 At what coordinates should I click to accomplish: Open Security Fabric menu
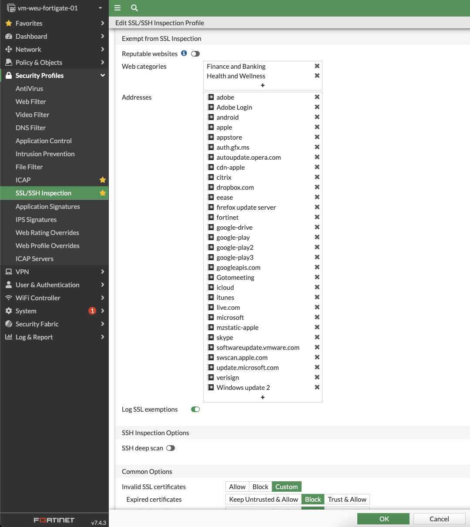[54, 324]
